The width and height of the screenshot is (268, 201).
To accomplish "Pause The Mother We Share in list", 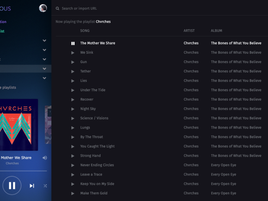I will (x=73, y=44).
